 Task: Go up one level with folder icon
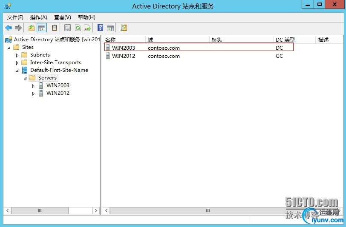pyautogui.click(x=32, y=28)
